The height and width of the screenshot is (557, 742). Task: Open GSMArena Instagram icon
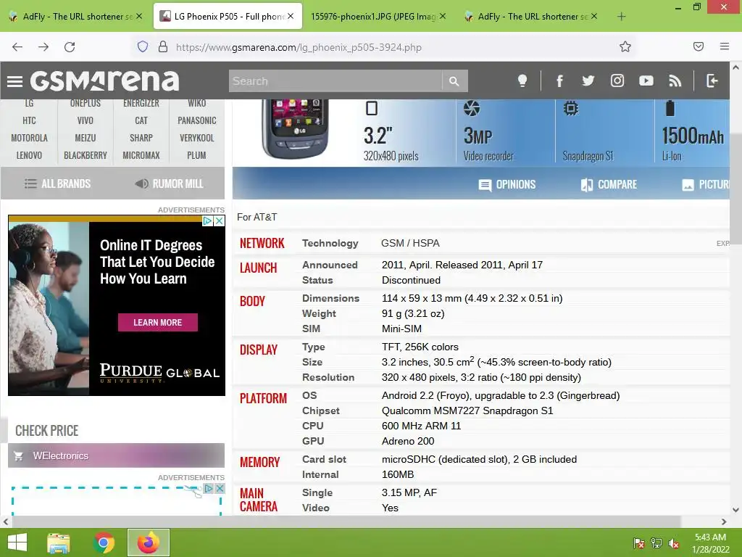point(617,81)
